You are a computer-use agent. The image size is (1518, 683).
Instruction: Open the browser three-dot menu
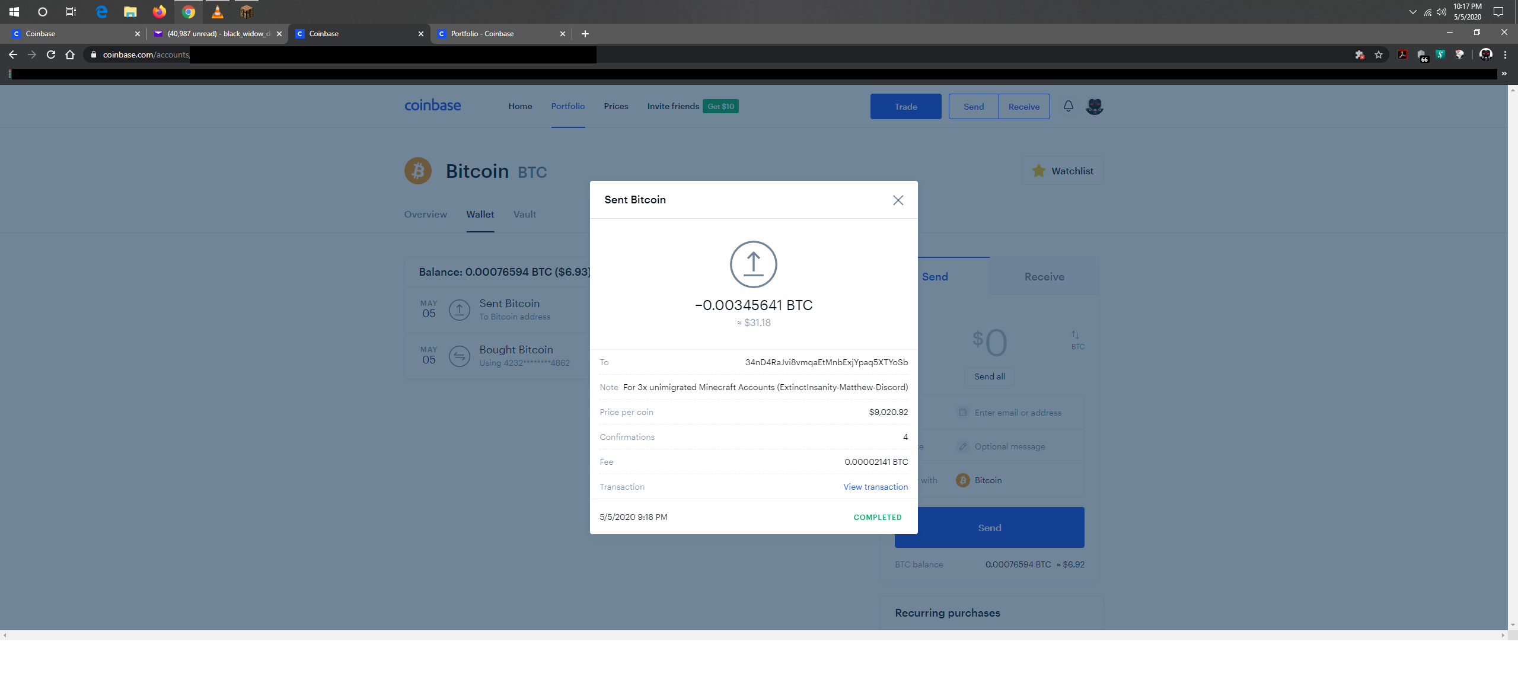coord(1505,55)
